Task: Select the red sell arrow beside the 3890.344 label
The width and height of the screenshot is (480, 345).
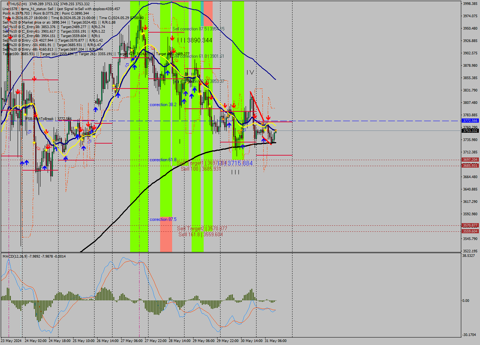Action: (172, 38)
